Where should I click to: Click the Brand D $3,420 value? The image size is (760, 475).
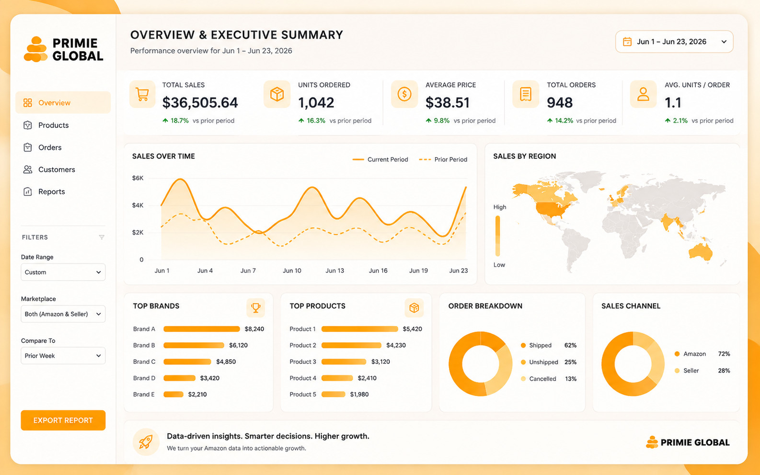tap(210, 378)
